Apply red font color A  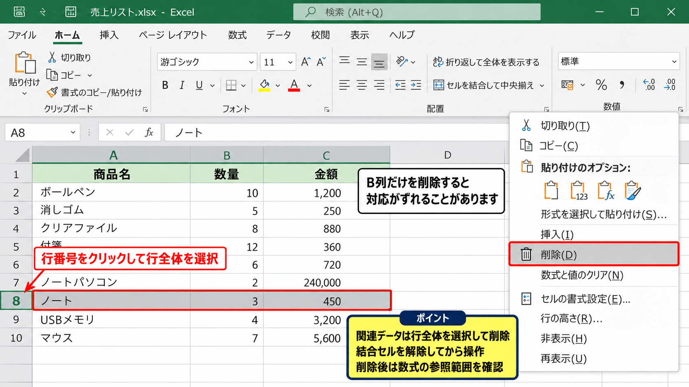(294, 85)
